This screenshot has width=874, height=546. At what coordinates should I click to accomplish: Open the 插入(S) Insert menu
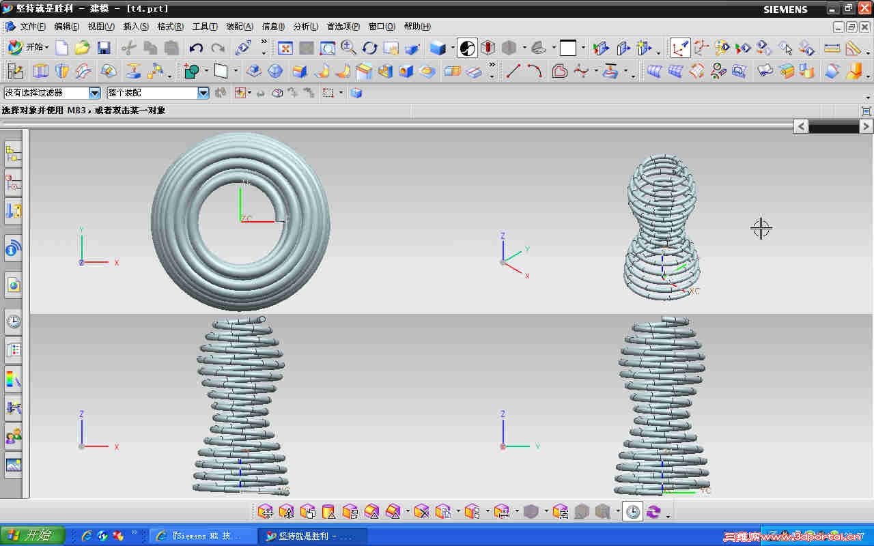click(x=136, y=27)
